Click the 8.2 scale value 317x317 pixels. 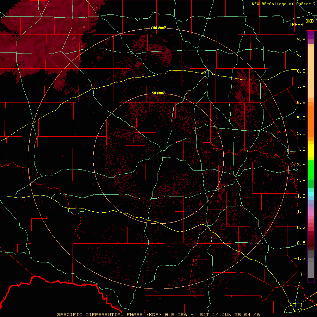[301, 71]
